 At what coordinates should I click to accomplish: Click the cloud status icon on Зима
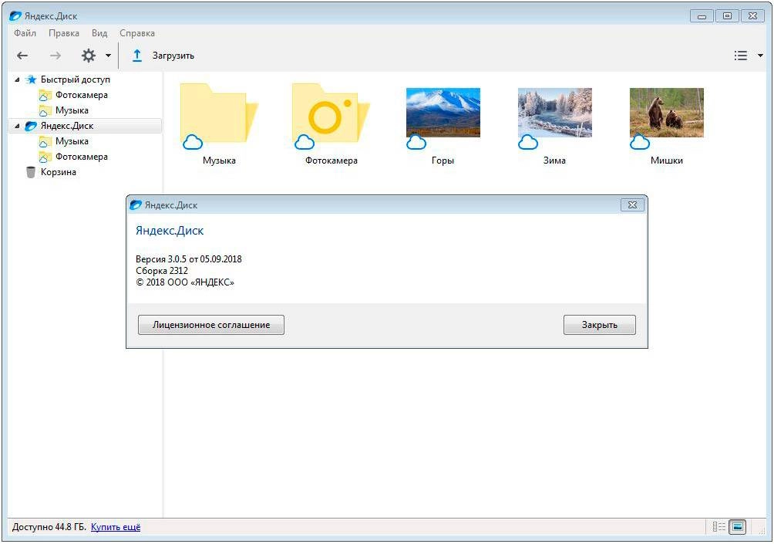point(528,142)
